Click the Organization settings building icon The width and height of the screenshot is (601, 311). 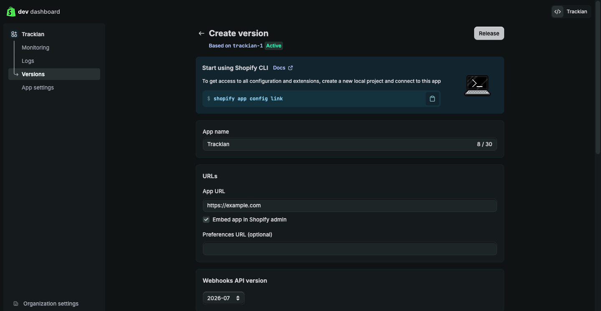point(16,304)
